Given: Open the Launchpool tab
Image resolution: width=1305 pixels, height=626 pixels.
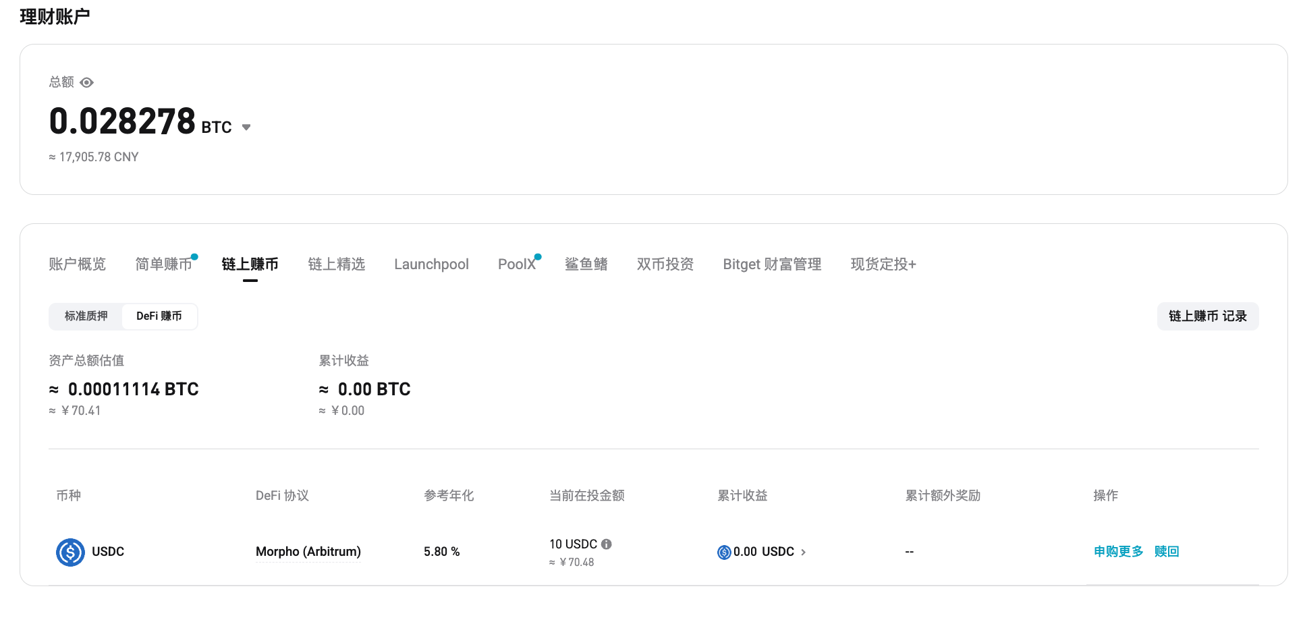Looking at the screenshot, I should click(431, 264).
